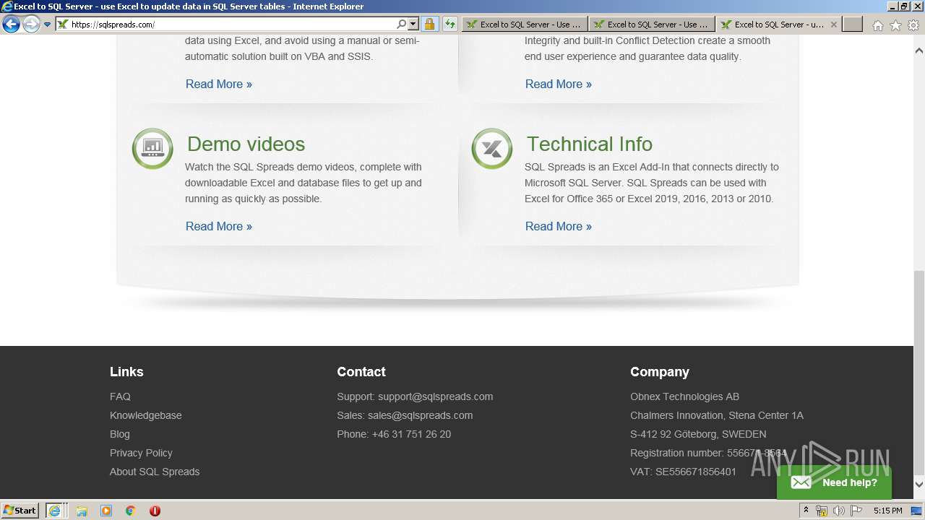Open the Windows Start menu
Screen dimensions: 925x520
(20, 510)
